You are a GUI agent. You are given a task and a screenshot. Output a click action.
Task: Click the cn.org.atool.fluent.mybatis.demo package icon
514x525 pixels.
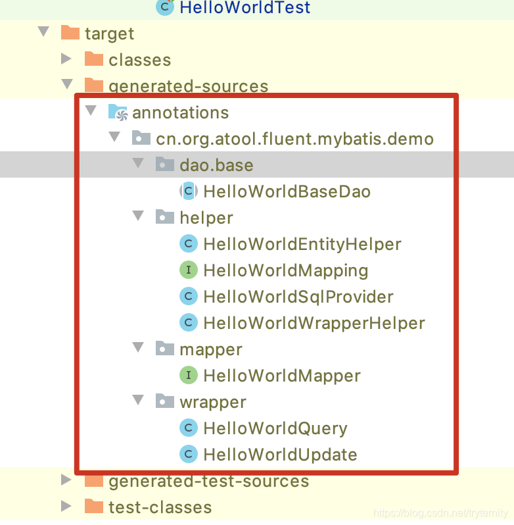click(141, 138)
